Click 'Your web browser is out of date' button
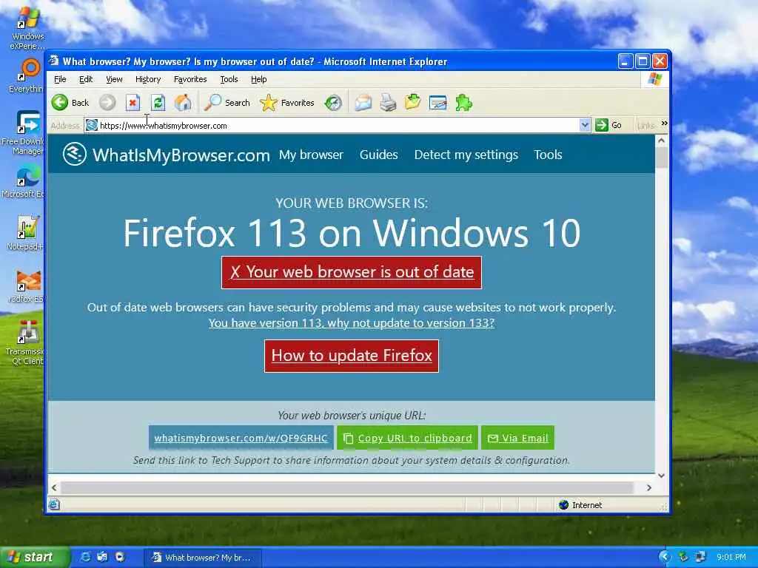The height and width of the screenshot is (568, 758). 352,272
